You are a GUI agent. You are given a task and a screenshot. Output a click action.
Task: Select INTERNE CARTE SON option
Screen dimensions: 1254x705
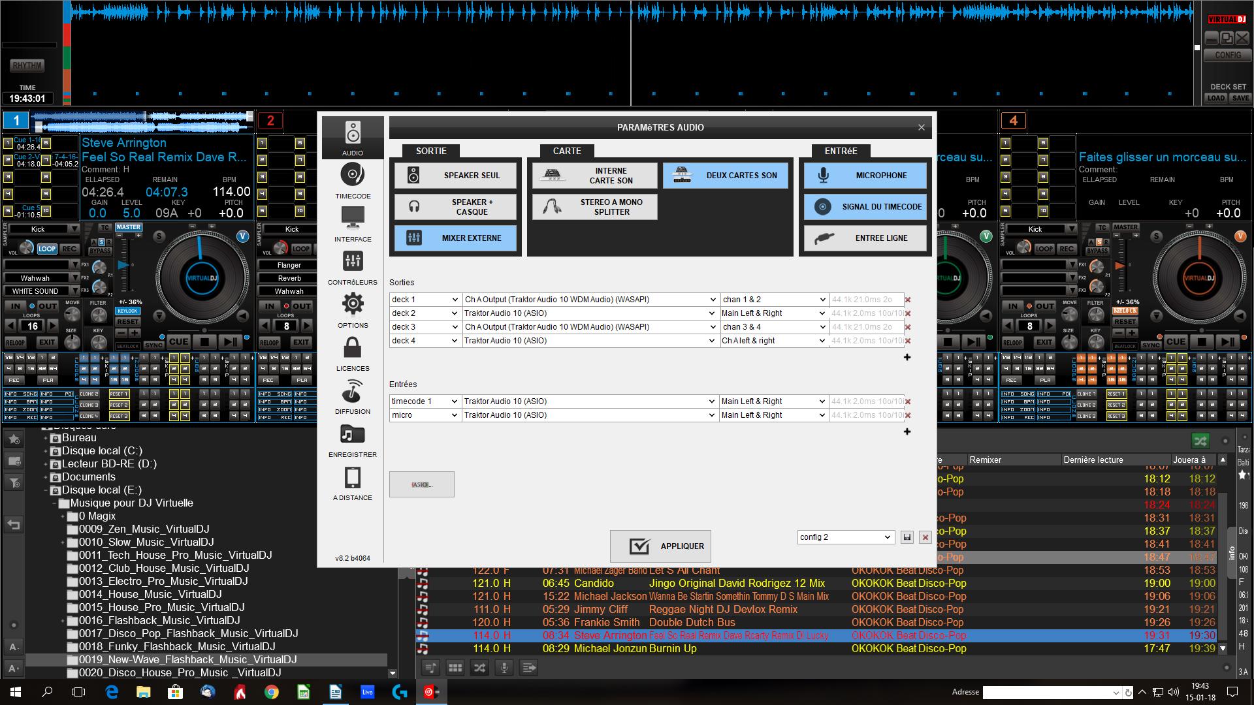tap(594, 176)
